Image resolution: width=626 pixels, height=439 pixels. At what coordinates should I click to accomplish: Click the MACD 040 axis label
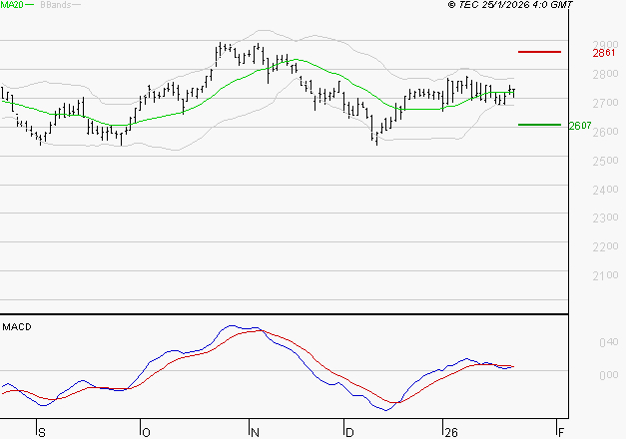click(x=609, y=342)
